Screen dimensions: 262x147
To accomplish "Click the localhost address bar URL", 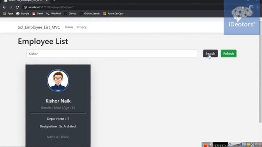I will [x=51, y=7].
